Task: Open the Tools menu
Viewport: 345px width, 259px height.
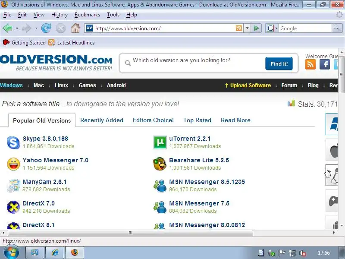Action: click(x=113, y=15)
